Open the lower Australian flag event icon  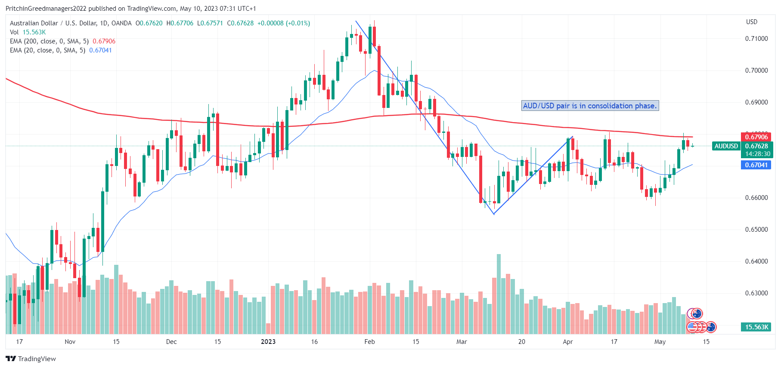[711, 327]
